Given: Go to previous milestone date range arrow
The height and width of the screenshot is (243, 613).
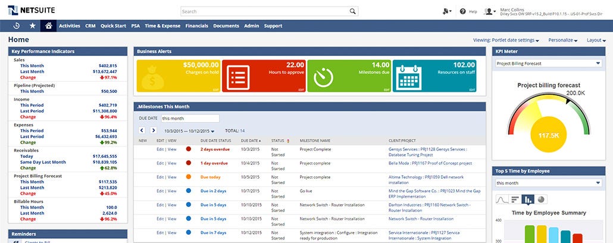Looking at the screenshot, I should coord(142,130).
